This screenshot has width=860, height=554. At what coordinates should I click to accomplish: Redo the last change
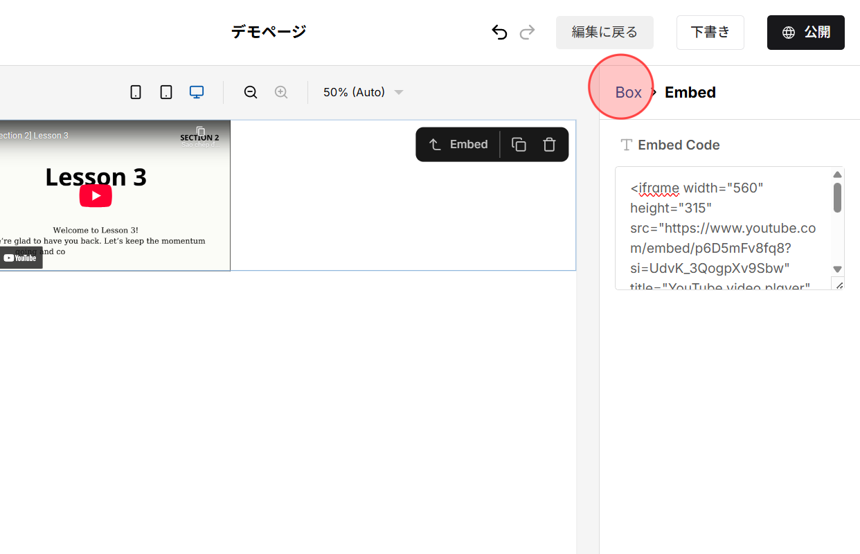(527, 32)
